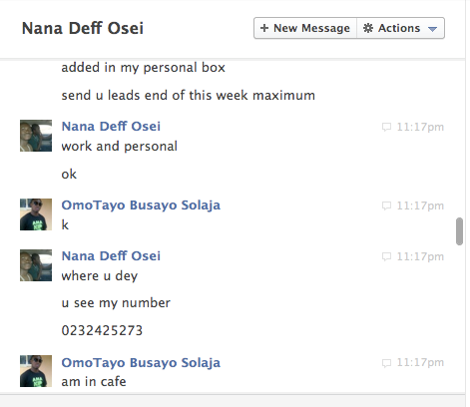Click the plus icon on New Message
Viewport: 470px width, 407px height.
(264, 28)
